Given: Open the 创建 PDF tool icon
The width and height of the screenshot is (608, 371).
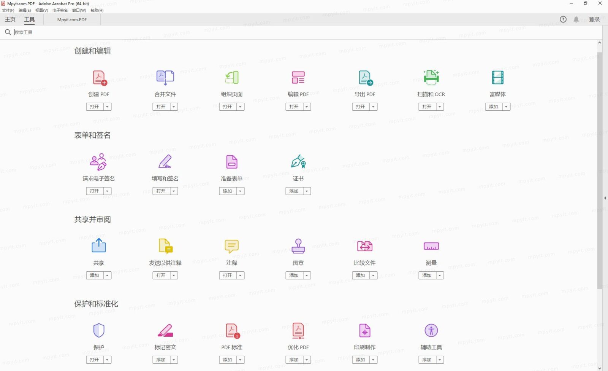Looking at the screenshot, I should point(100,78).
